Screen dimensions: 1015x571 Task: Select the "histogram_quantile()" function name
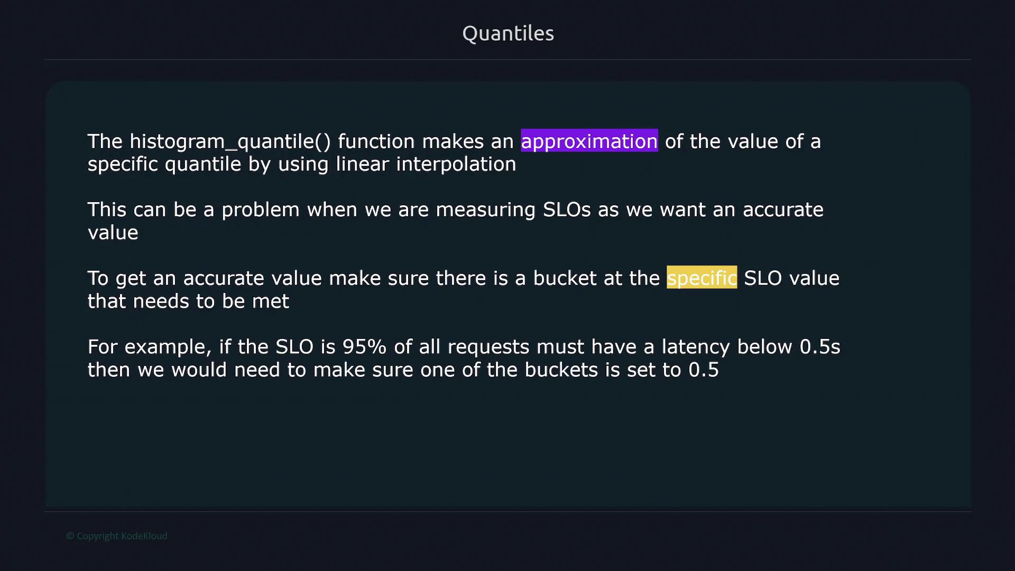click(230, 142)
